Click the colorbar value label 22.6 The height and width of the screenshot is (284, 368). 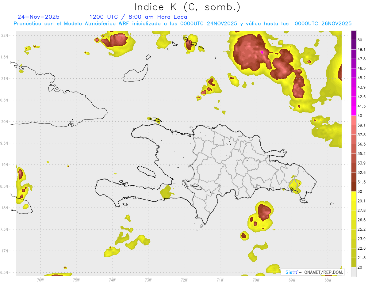click(362, 248)
